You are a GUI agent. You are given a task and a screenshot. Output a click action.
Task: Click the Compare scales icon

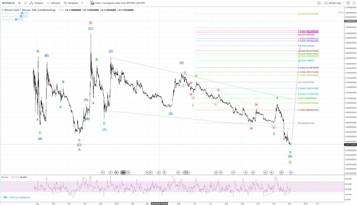[32, 3]
